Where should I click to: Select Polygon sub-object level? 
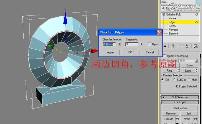point(173,30)
